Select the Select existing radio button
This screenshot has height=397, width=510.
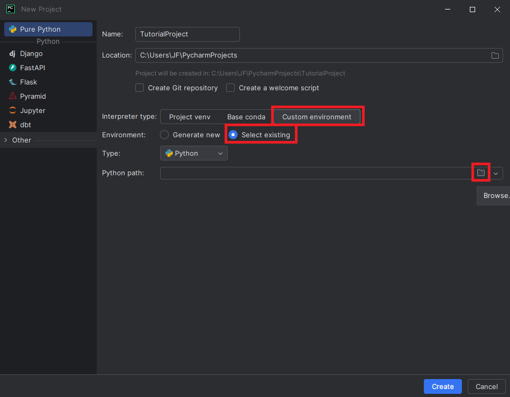[x=233, y=135]
